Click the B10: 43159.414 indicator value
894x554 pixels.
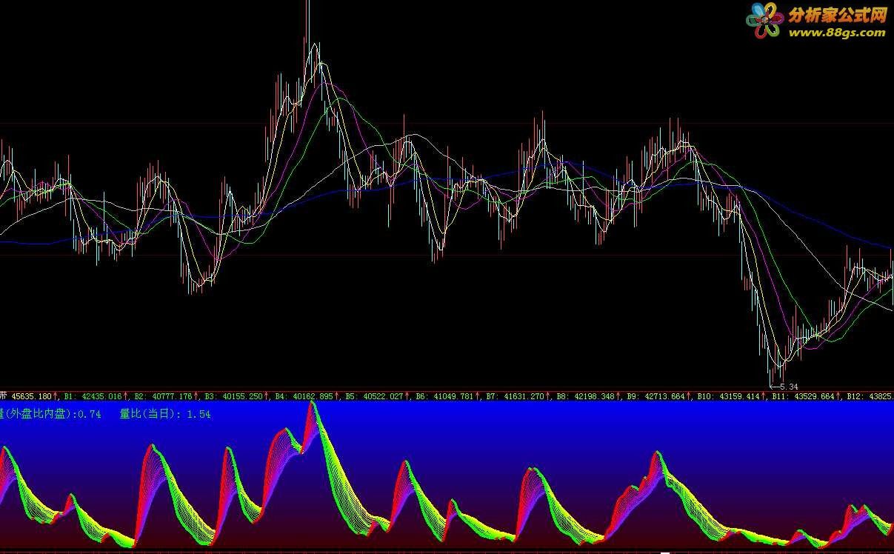coord(730,397)
